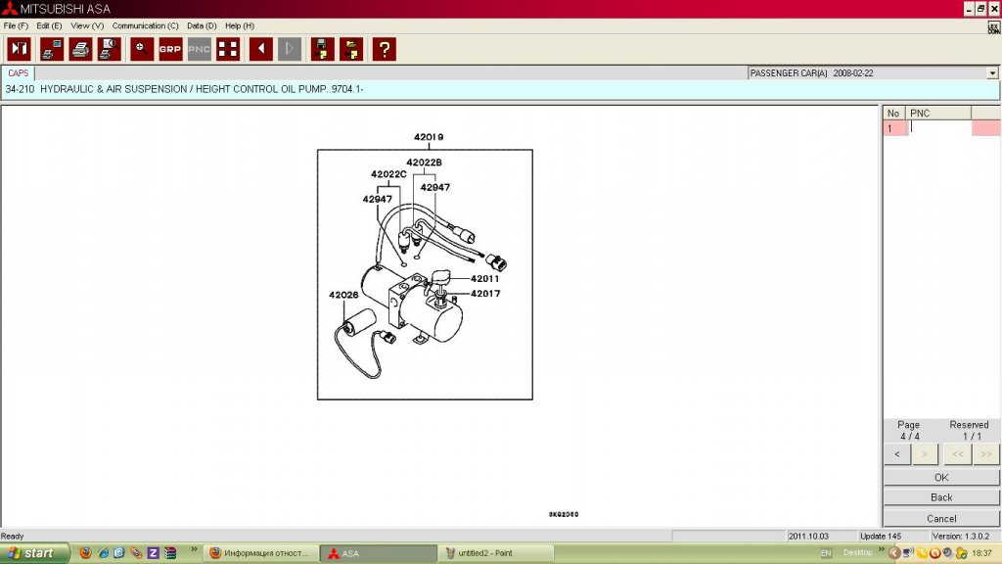
Task: Open the print preview toolbar icon
Action: tap(110, 49)
